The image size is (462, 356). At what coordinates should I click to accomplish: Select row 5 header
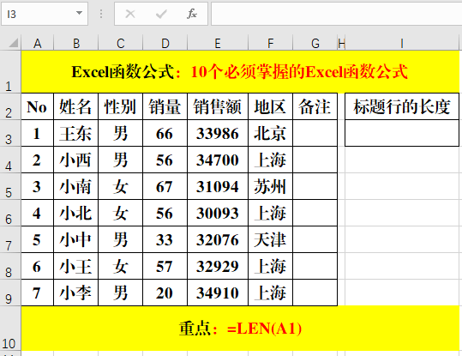point(10,186)
